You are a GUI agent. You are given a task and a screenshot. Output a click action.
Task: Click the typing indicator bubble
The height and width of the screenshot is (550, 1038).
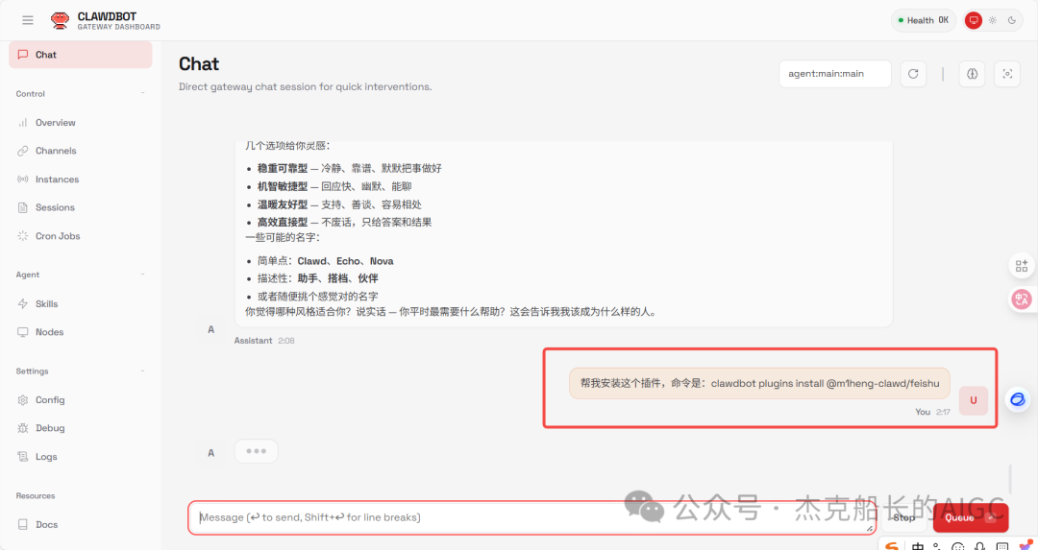tap(257, 451)
